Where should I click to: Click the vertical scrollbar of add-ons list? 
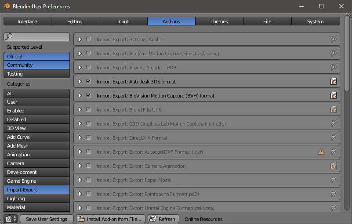(347, 54)
